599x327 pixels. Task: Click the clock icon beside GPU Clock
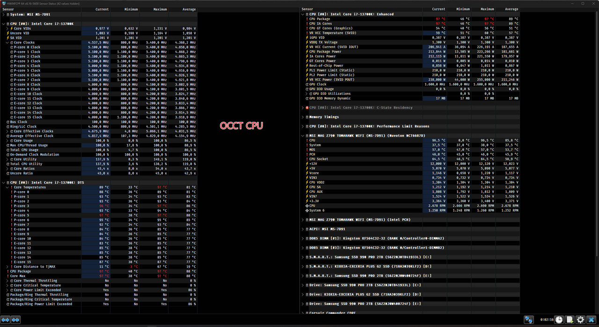307,85
